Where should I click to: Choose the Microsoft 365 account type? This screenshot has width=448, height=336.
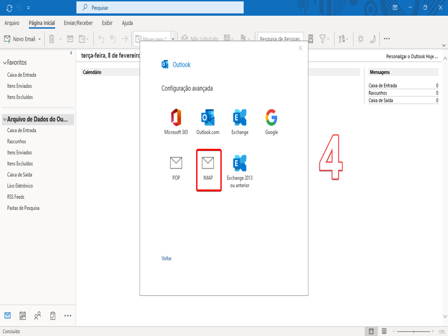pos(176,122)
